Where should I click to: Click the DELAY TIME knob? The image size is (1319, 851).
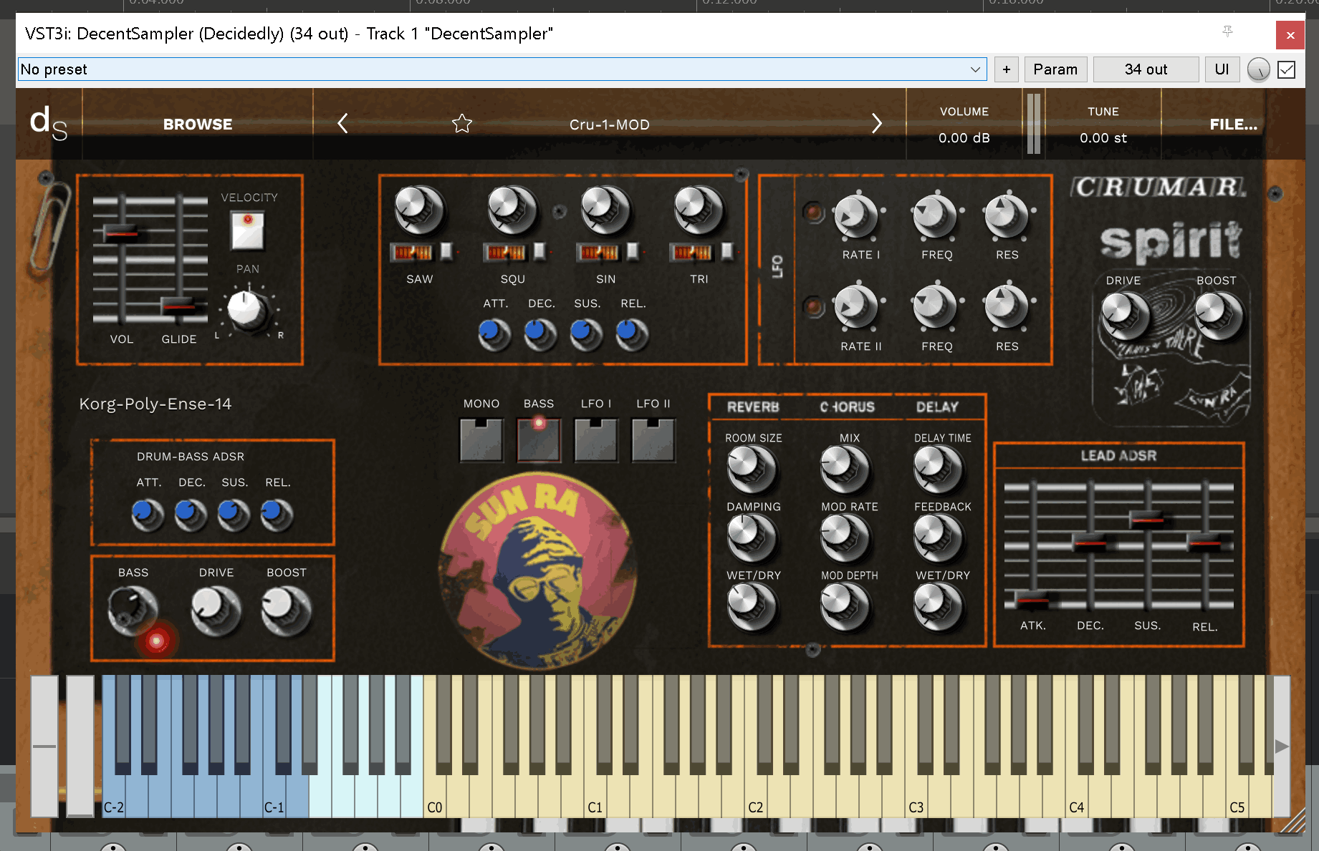point(938,469)
